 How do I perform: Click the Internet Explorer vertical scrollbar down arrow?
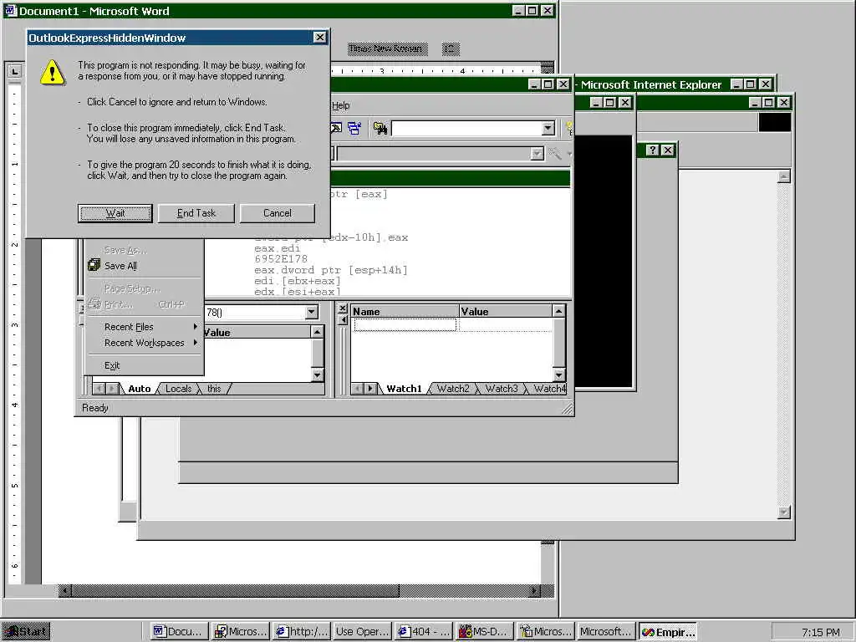784,512
